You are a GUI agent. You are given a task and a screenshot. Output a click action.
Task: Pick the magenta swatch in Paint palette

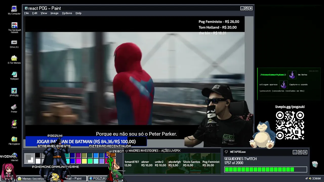(x=78, y=161)
